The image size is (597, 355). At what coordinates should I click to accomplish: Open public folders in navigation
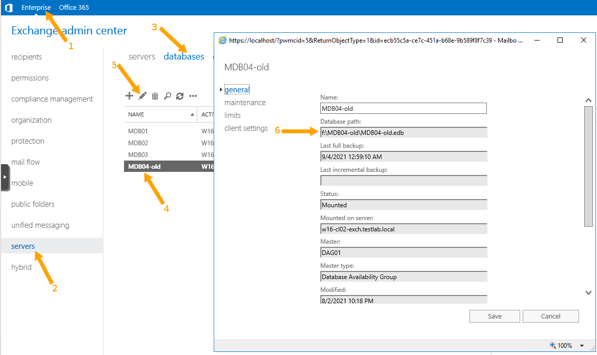33,204
